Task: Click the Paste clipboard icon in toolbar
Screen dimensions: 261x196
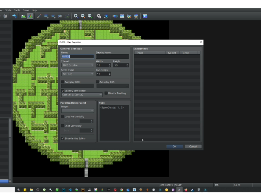Action: point(5,16)
